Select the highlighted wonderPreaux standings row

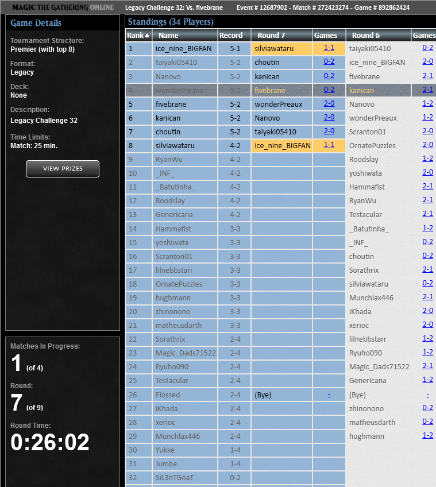(281, 90)
